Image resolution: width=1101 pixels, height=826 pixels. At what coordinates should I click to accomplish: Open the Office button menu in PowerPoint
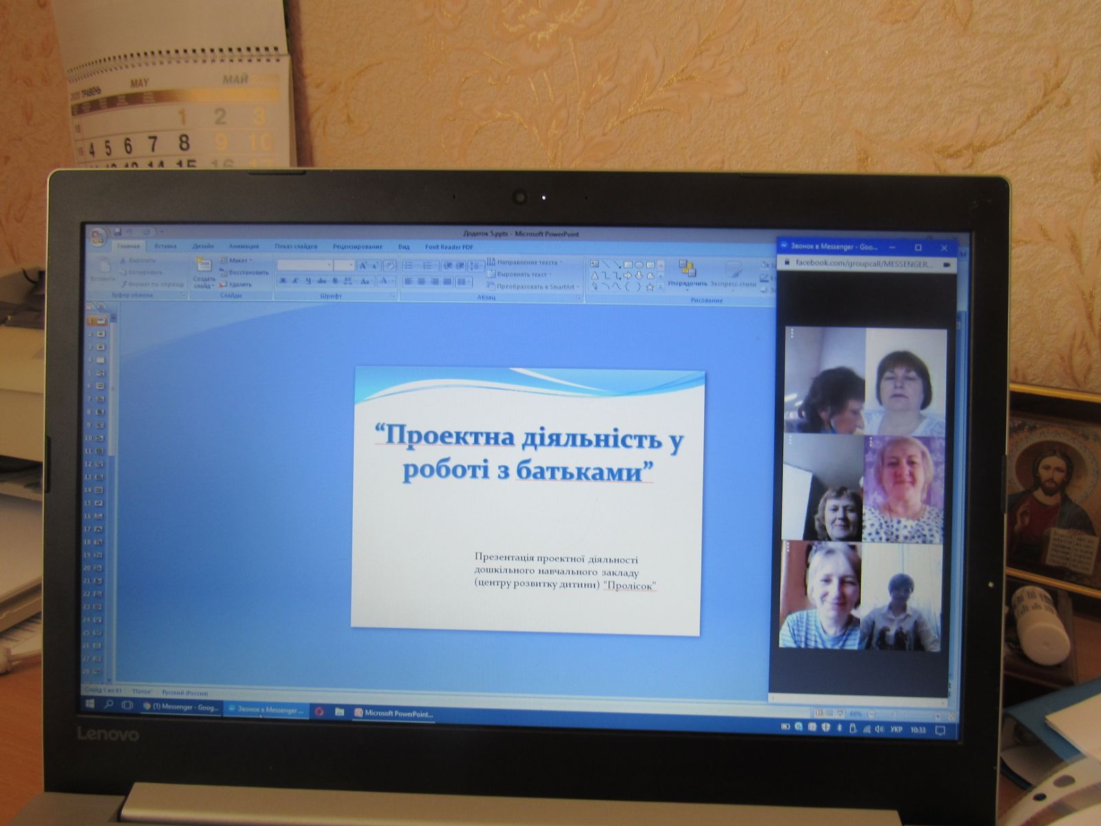98,236
